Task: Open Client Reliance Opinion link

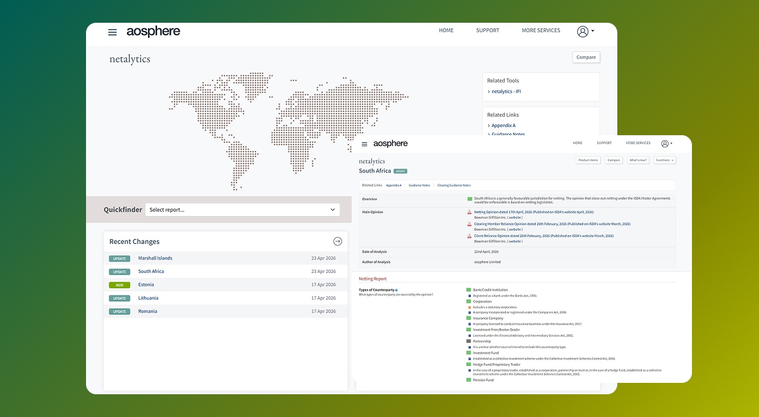Action: 543,236
